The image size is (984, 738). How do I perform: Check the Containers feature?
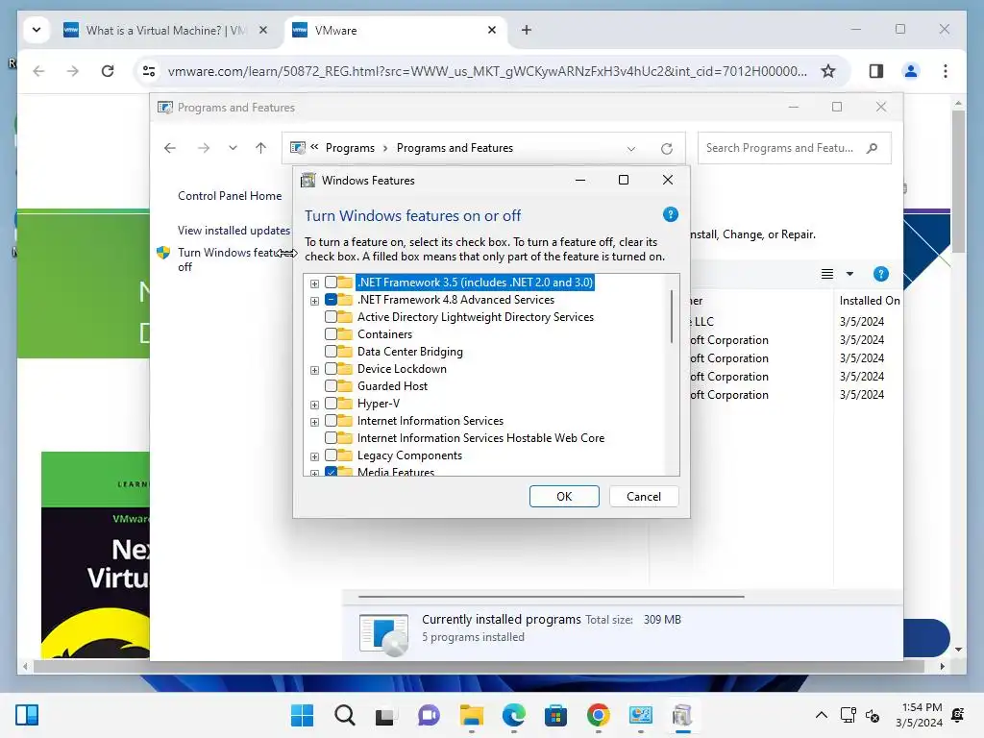pos(331,334)
